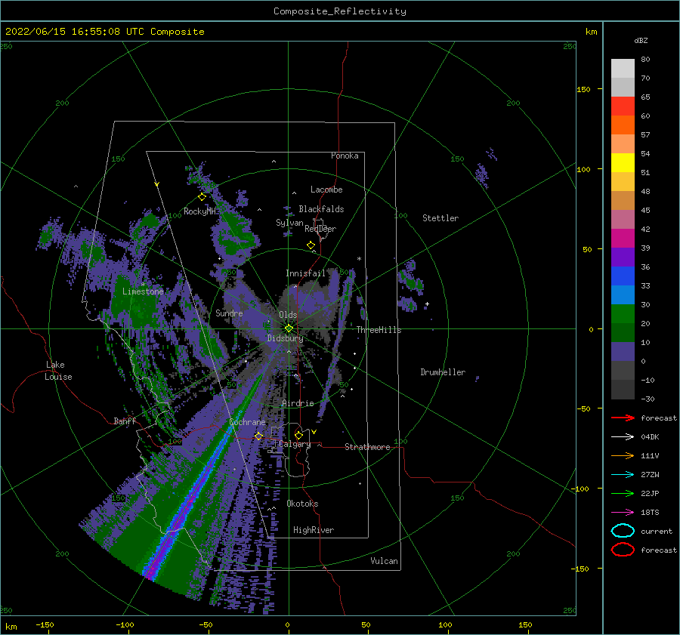This screenshot has height=635, width=680.
Task: Click the red forecast arrow in legend
Action: [x=623, y=418]
